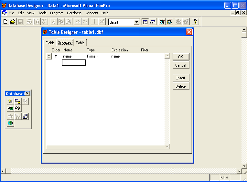Toggle ascending order arrow for name index

56,56
